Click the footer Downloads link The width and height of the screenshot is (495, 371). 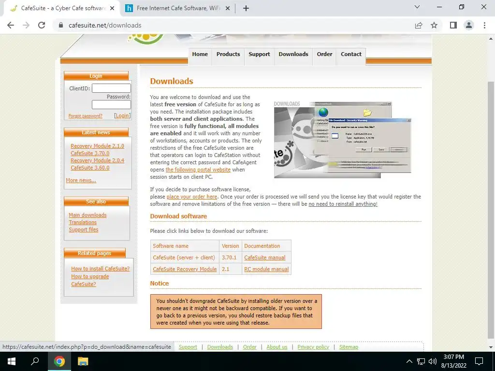220,347
